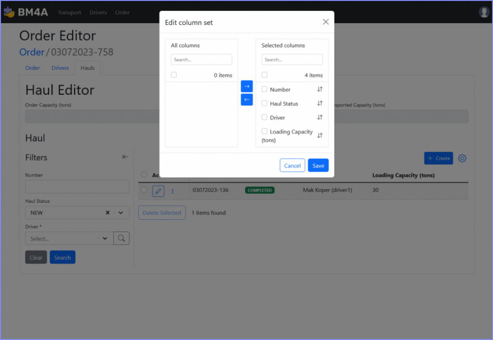Toggle the table header select-all checkbox

144,175
